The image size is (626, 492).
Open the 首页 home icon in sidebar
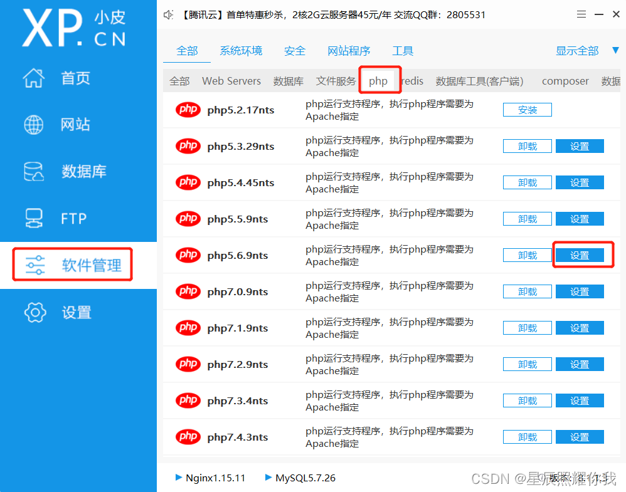pyautogui.click(x=33, y=78)
